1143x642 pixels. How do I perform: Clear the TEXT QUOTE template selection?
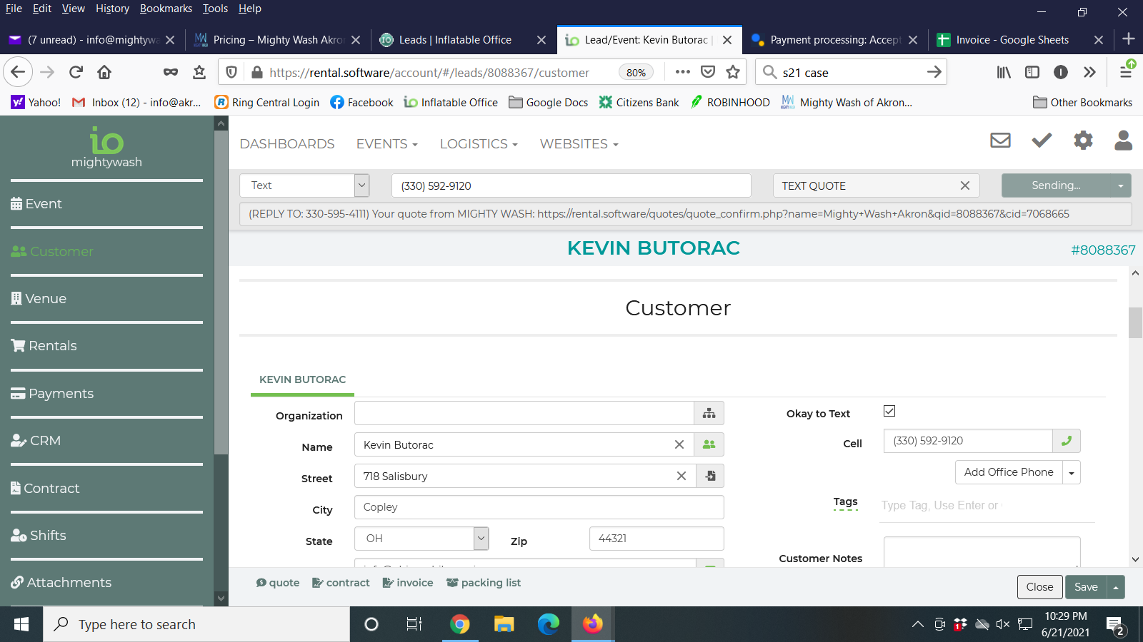pos(964,185)
